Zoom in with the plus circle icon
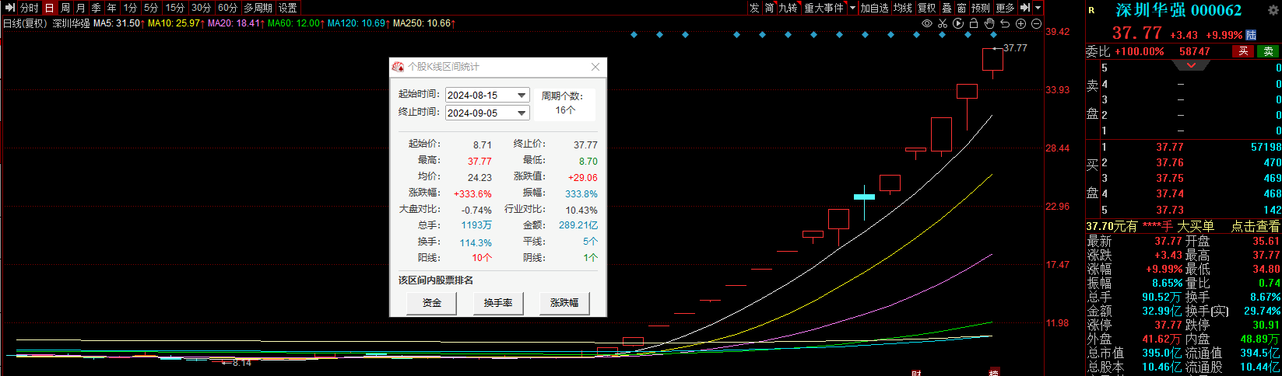 pyautogui.click(x=1020, y=23)
